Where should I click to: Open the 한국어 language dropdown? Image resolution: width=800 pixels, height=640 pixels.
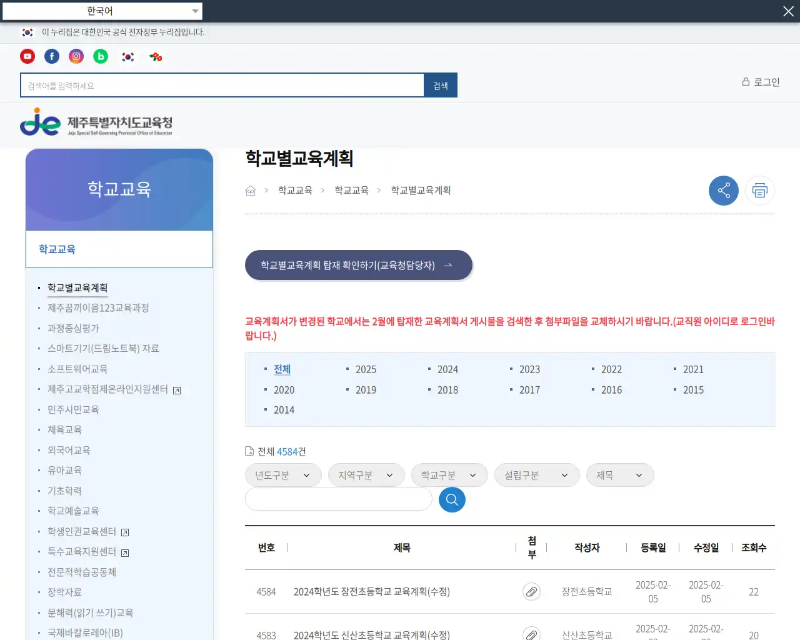102,11
